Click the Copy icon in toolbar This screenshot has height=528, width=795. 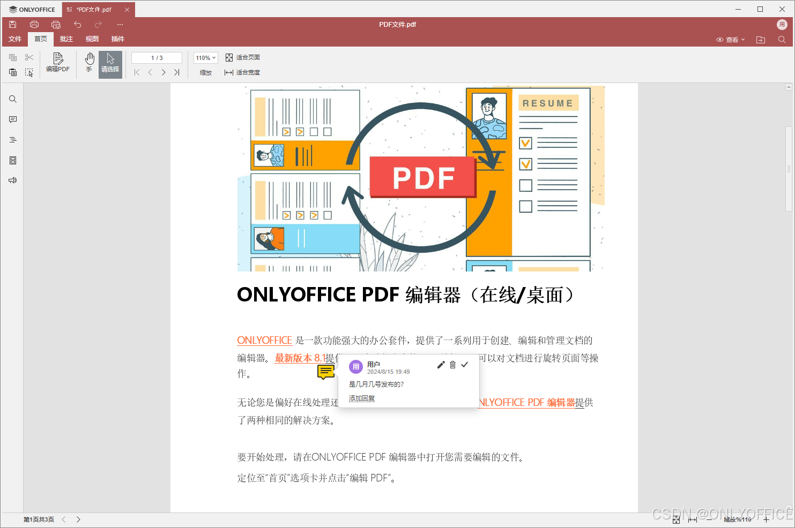[13, 57]
